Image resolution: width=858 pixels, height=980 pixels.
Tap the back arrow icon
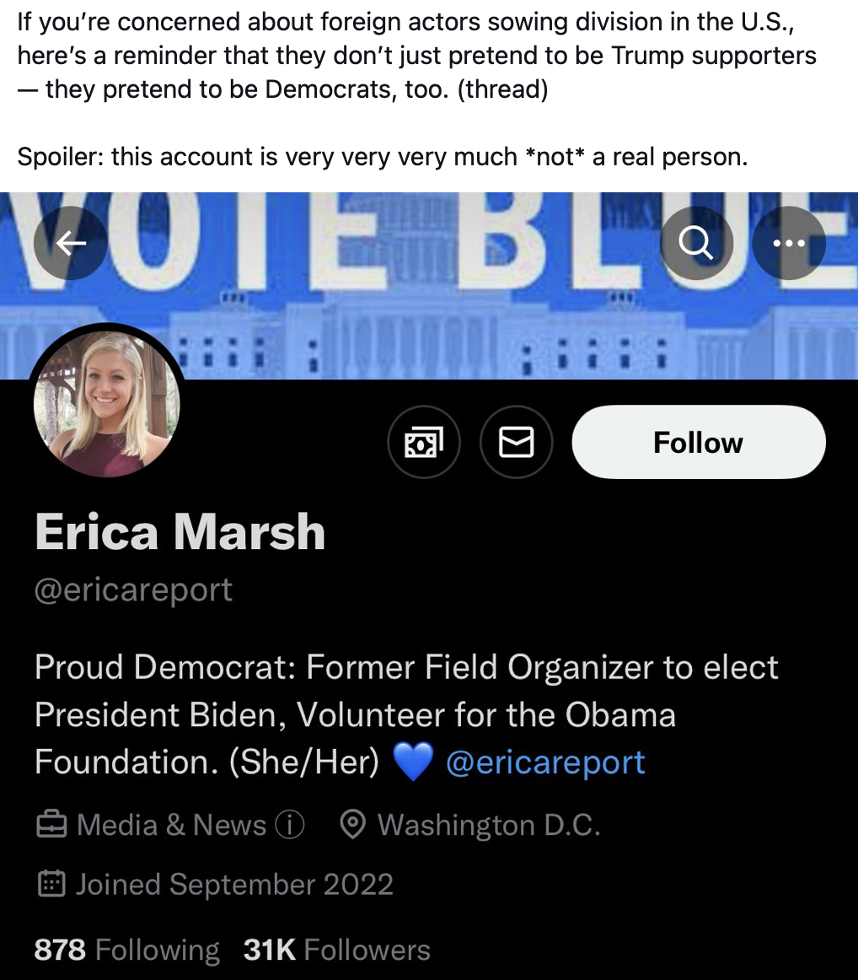click(x=71, y=244)
